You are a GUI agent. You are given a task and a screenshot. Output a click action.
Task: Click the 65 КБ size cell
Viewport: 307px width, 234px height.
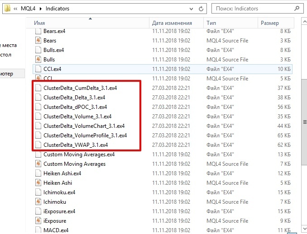284,136
